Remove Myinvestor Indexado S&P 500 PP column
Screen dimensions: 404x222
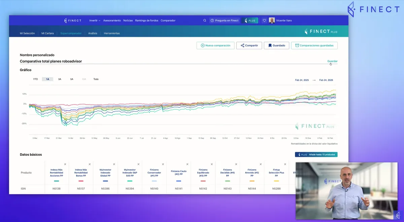(138, 164)
